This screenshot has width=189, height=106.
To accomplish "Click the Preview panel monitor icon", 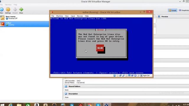I will [159, 16].
